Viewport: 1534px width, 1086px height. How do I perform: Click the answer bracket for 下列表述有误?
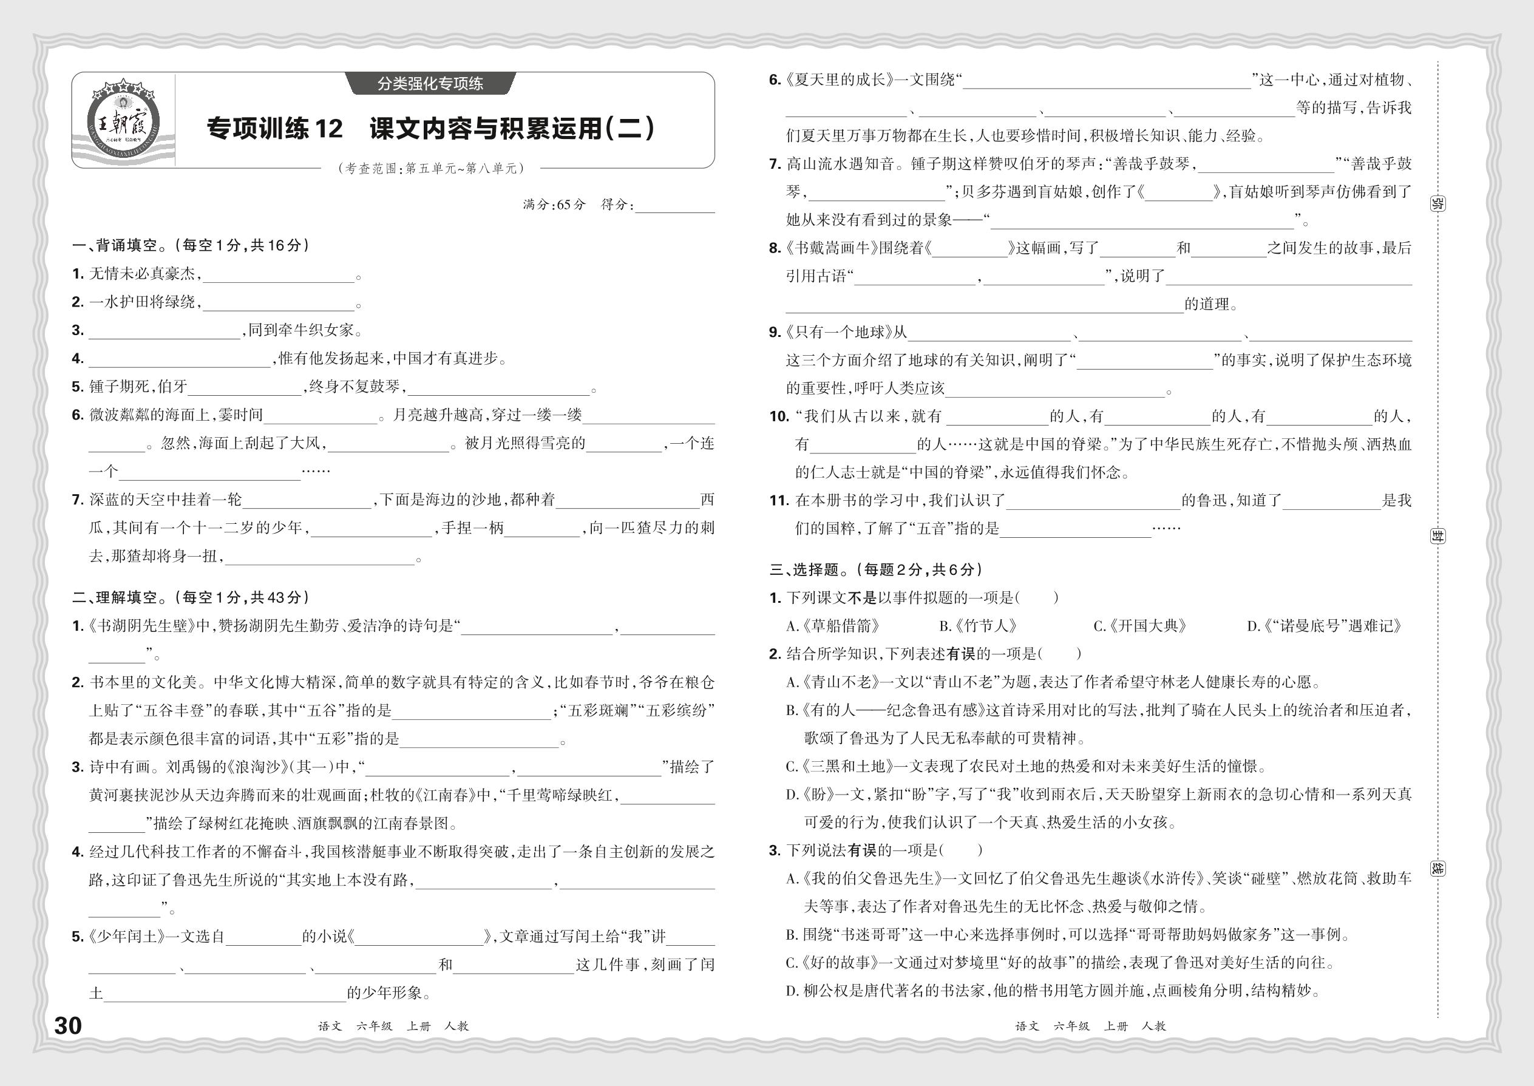1060,654
